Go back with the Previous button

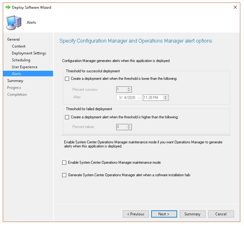[x=136, y=214]
